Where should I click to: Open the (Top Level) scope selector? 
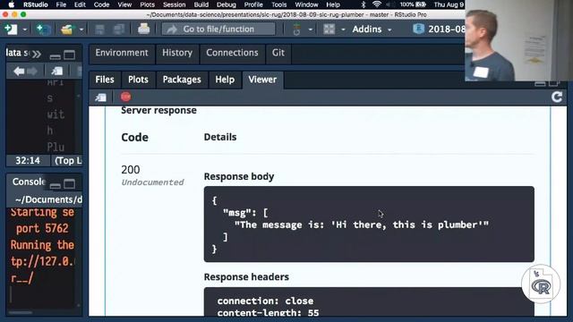pos(68,161)
